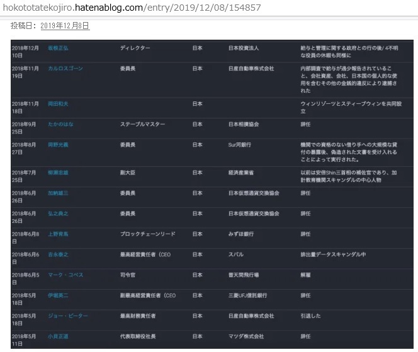Image resolution: width=418 pixels, height=352 pixels.
Task: Open the 岡田和夫 name link
Action: coord(58,104)
